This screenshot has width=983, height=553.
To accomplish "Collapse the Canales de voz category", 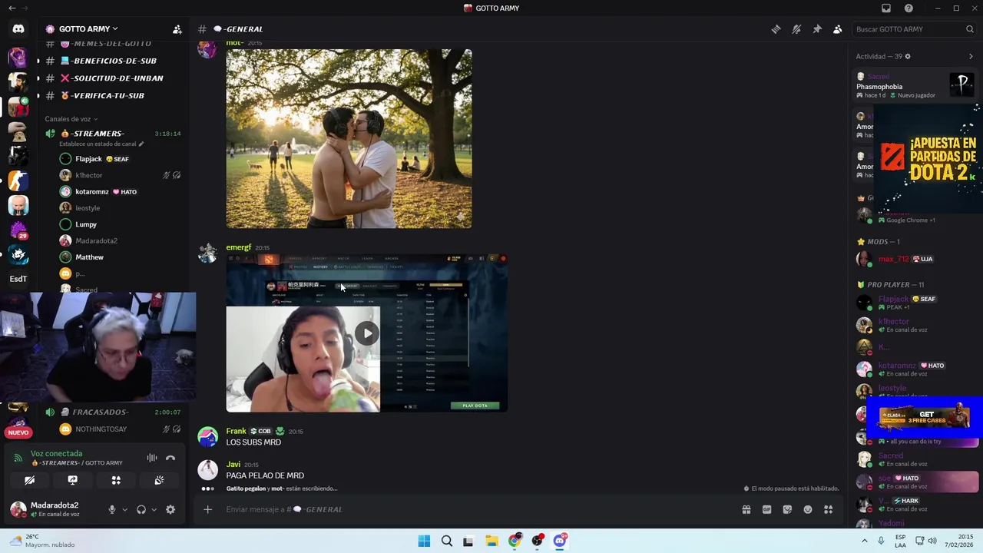I will pyautogui.click(x=71, y=119).
